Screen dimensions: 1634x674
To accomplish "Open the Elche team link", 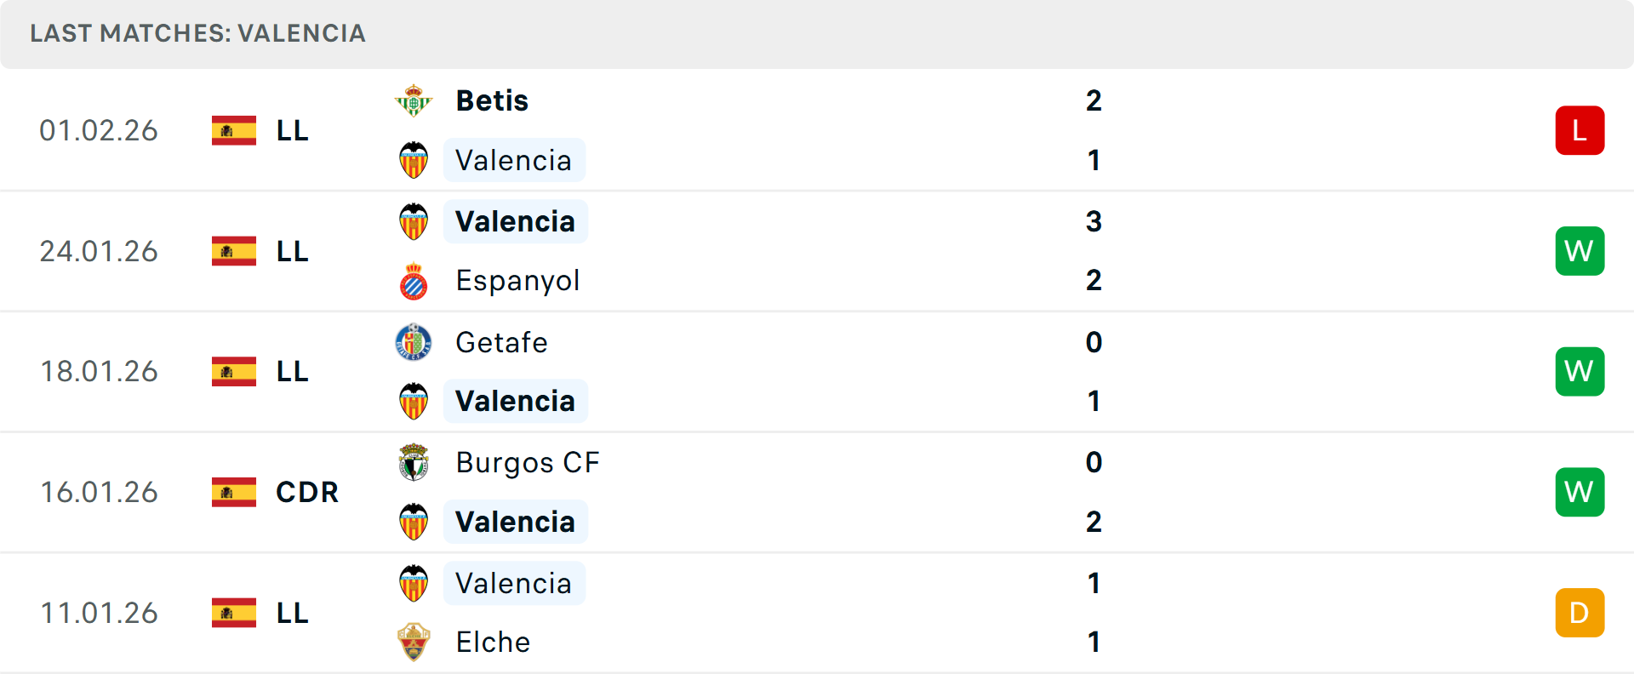I will click(493, 643).
